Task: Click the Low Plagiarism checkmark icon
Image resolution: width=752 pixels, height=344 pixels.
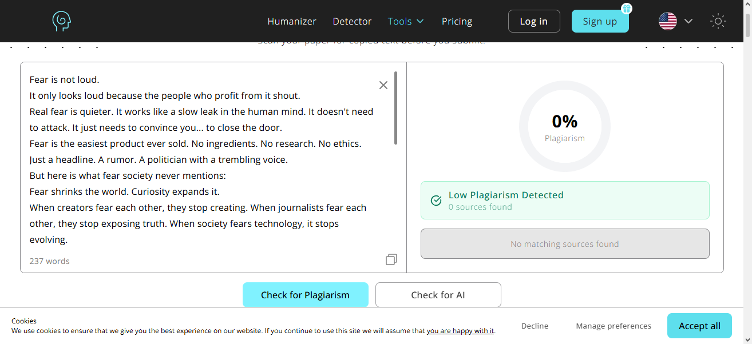Action: coord(436,201)
